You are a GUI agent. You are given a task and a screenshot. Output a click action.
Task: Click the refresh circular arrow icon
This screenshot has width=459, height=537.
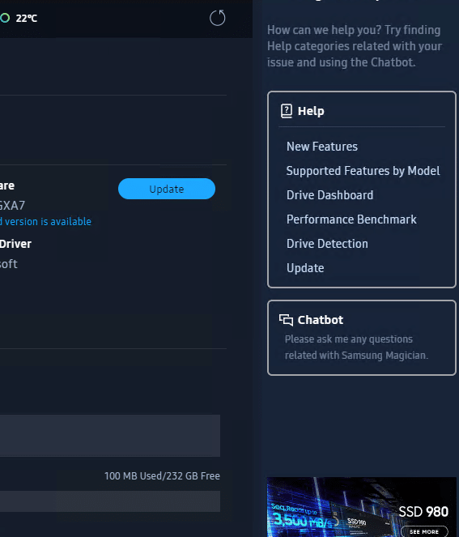tap(217, 18)
